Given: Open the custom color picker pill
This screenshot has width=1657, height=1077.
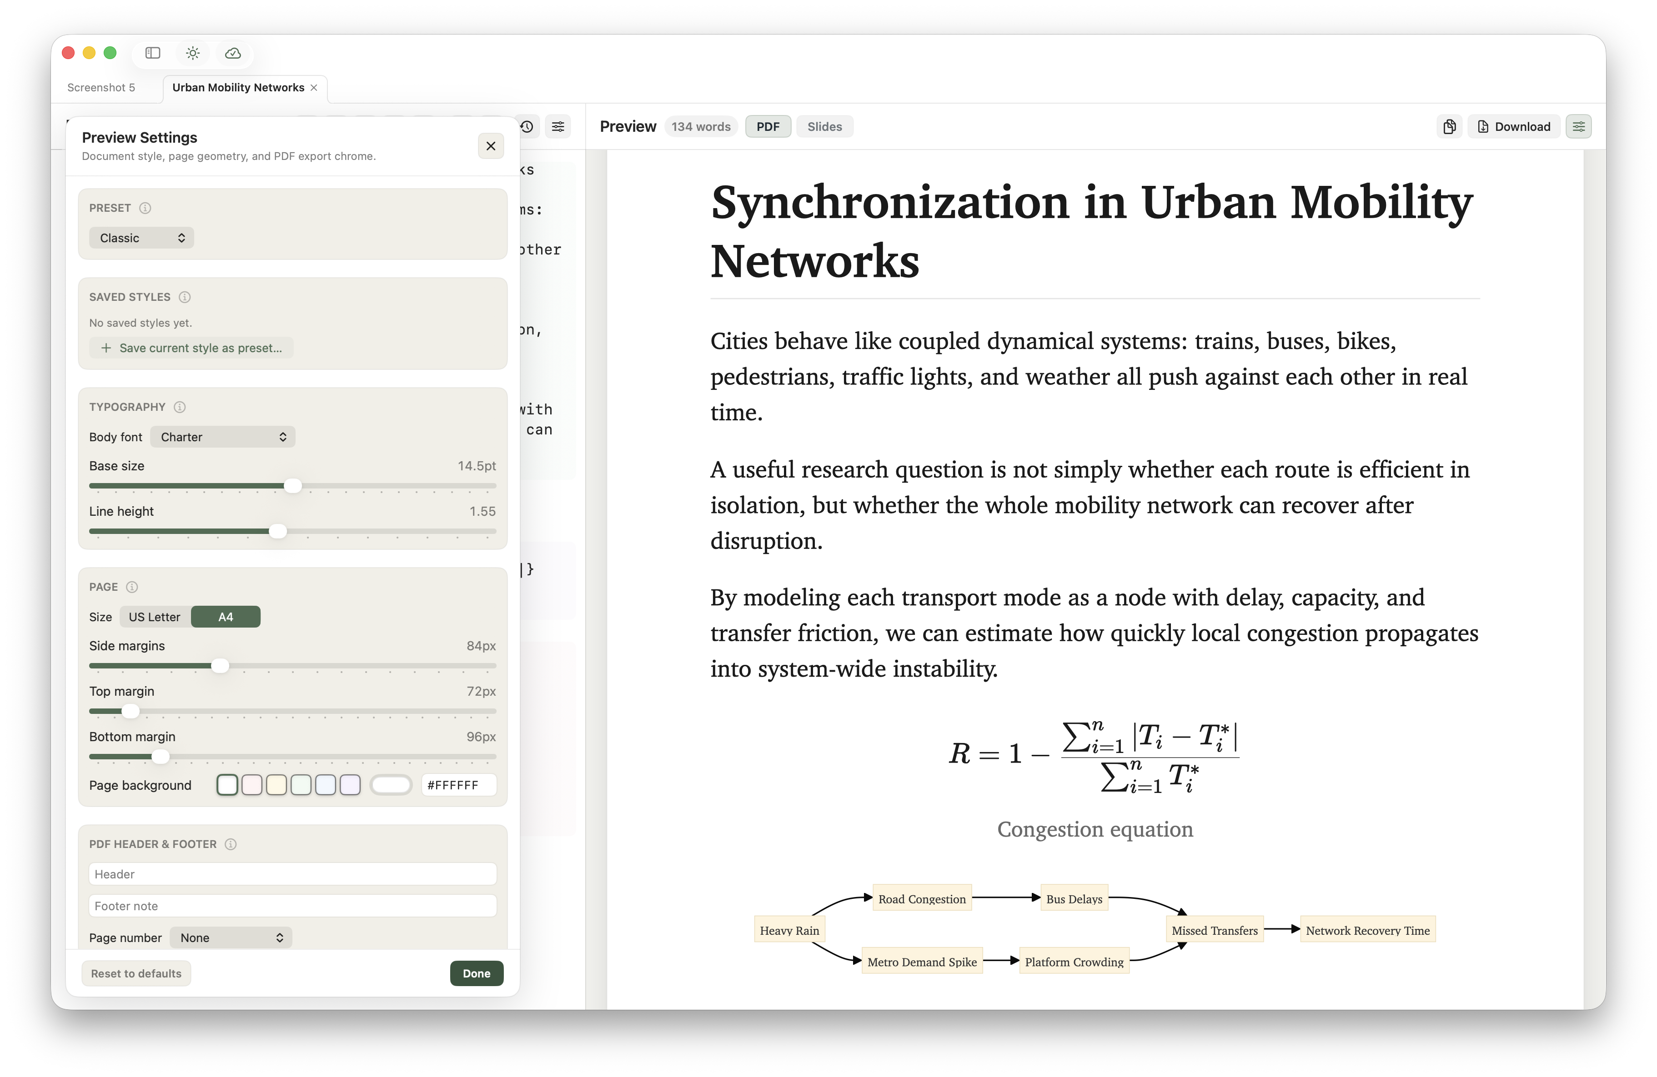Looking at the screenshot, I should click(391, 786).
